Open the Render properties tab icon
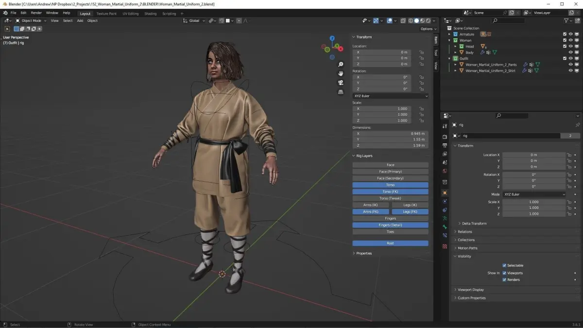583x328 pixels. [445, 137]
